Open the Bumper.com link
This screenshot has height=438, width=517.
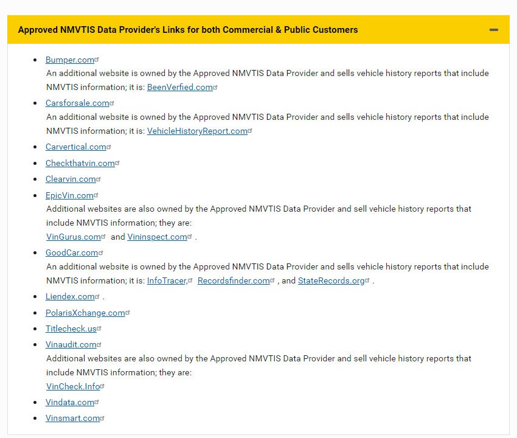point(70,60)
